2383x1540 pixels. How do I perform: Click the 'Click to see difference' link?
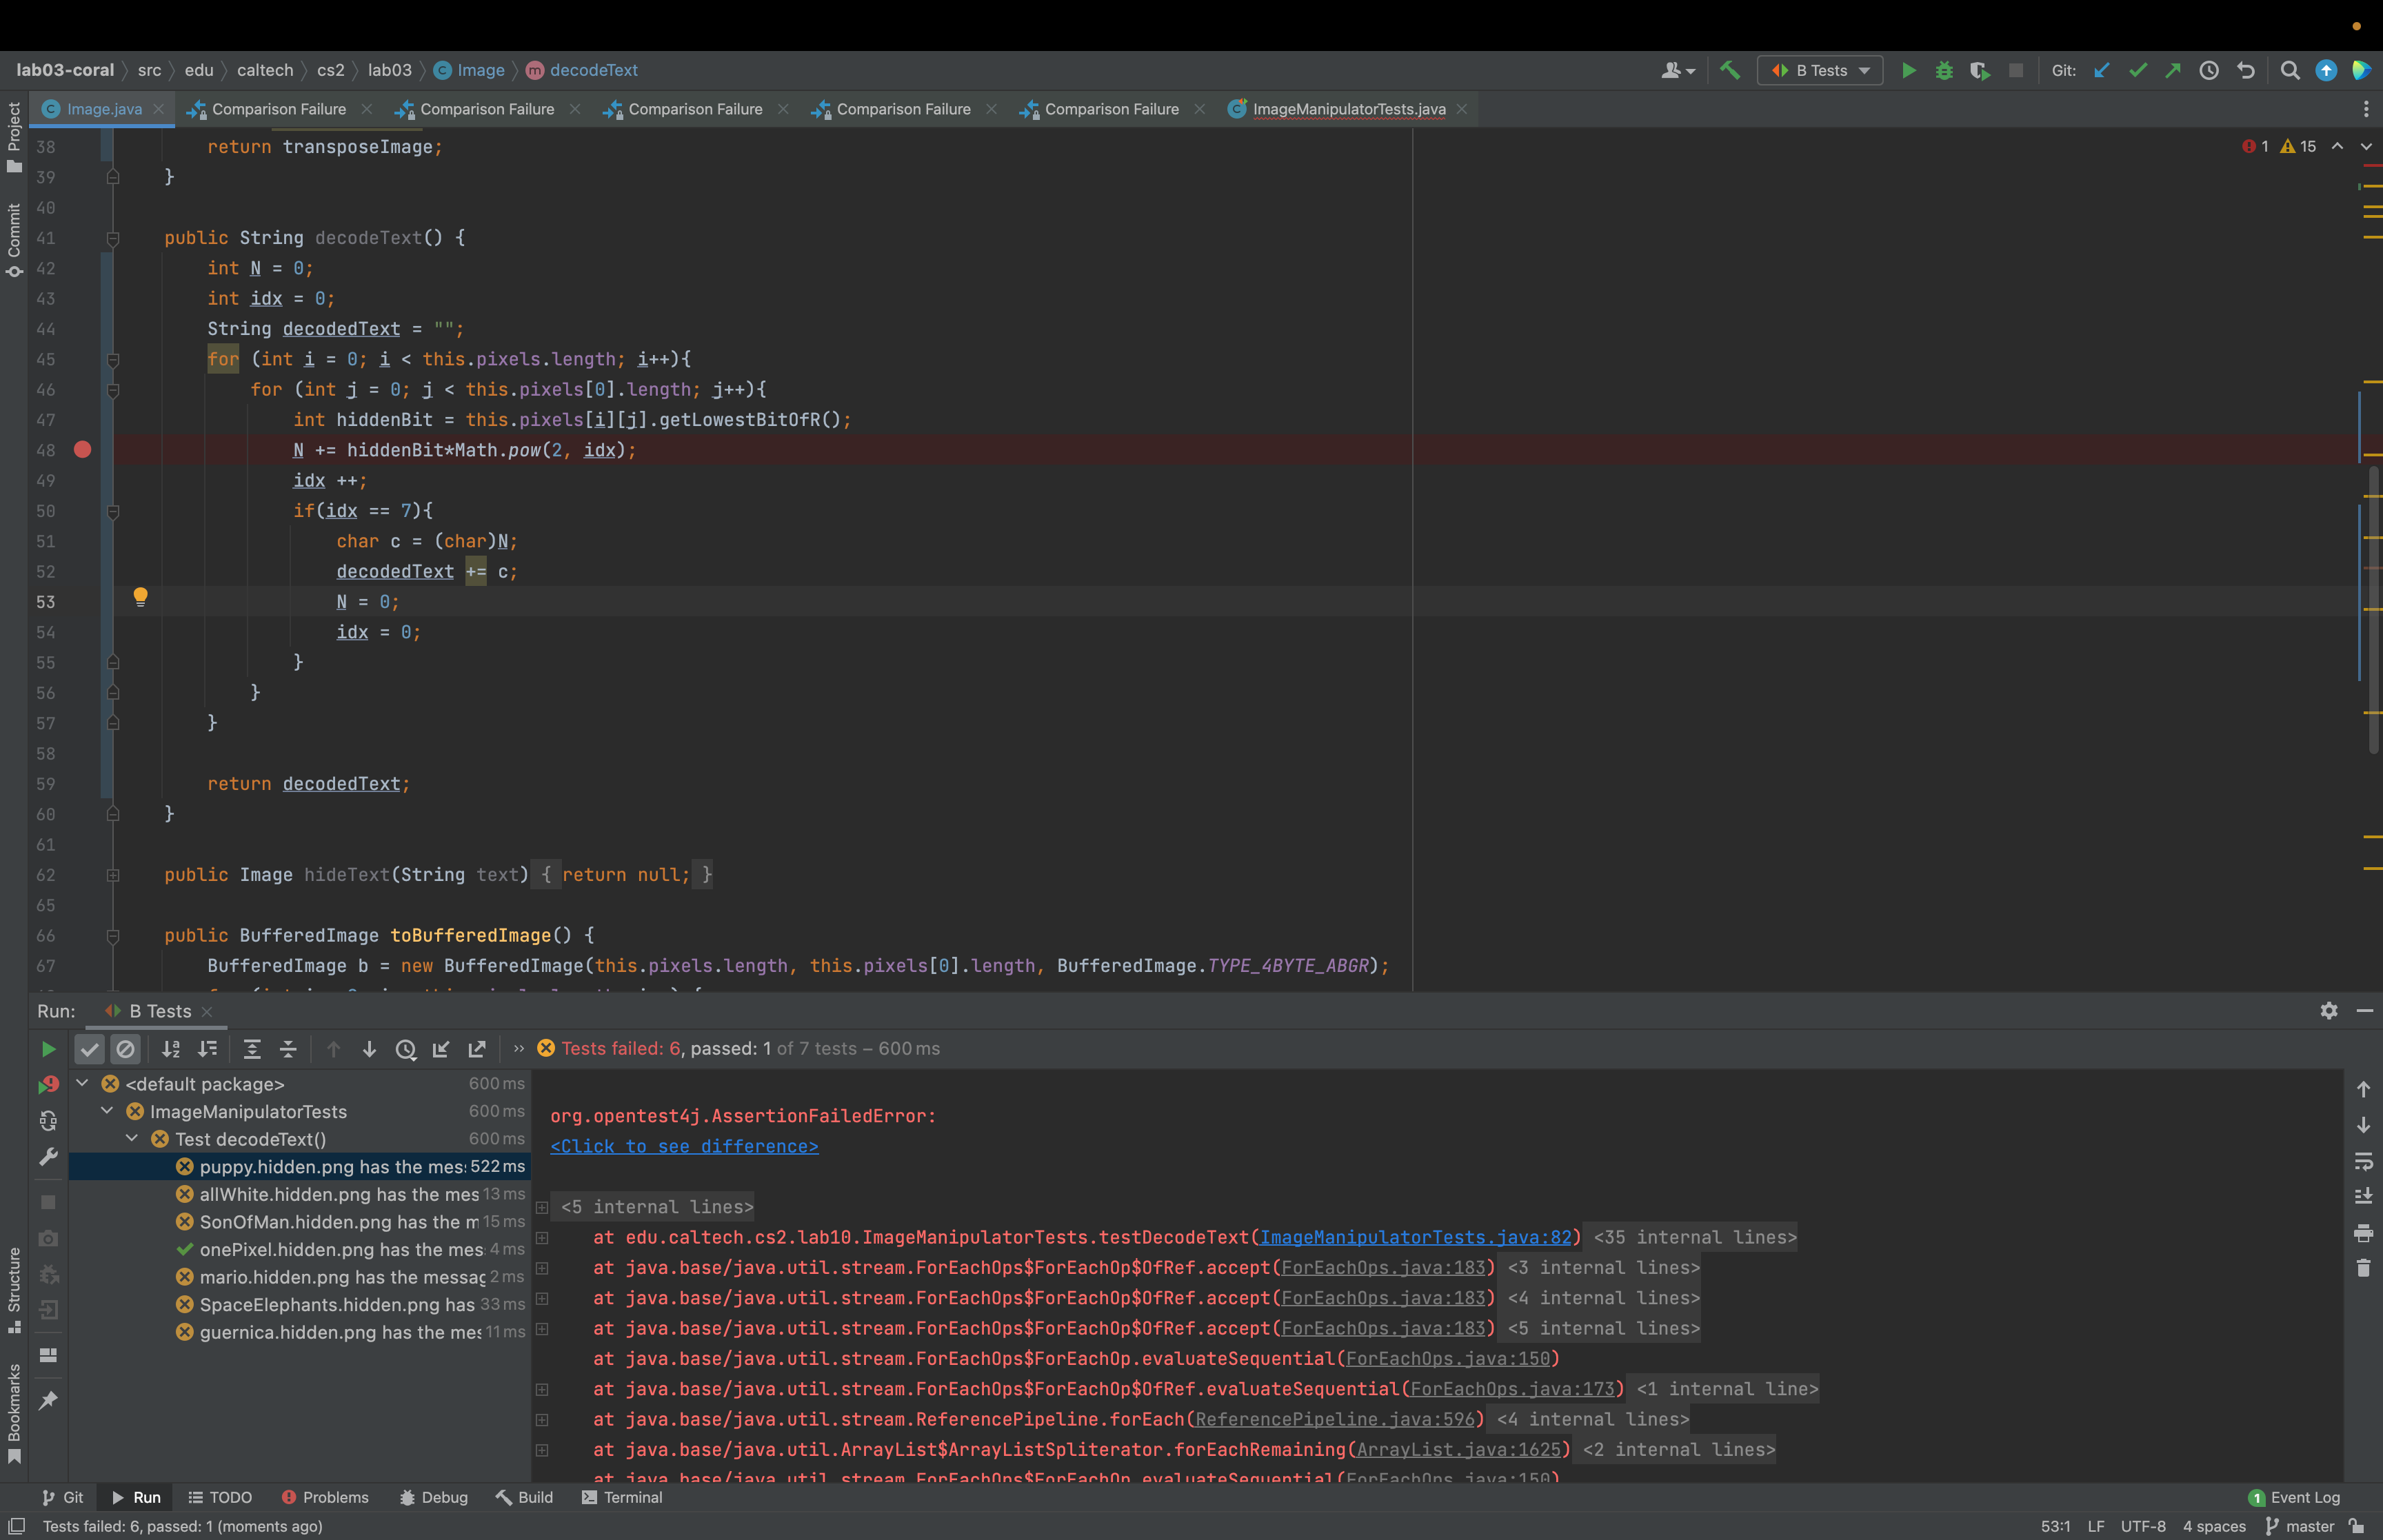(684, 1146)
